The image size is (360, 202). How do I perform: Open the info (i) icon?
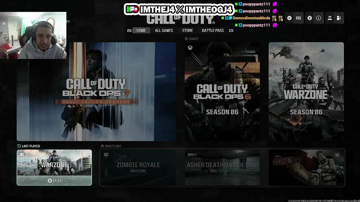click(319, 18)
